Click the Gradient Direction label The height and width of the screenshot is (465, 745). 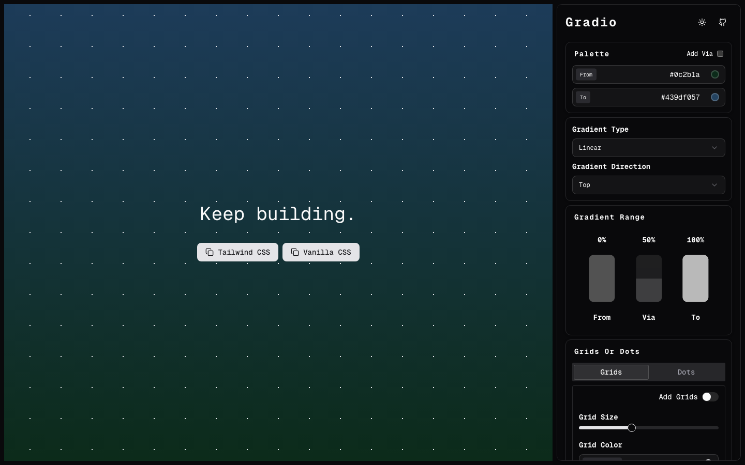(611, 166)
